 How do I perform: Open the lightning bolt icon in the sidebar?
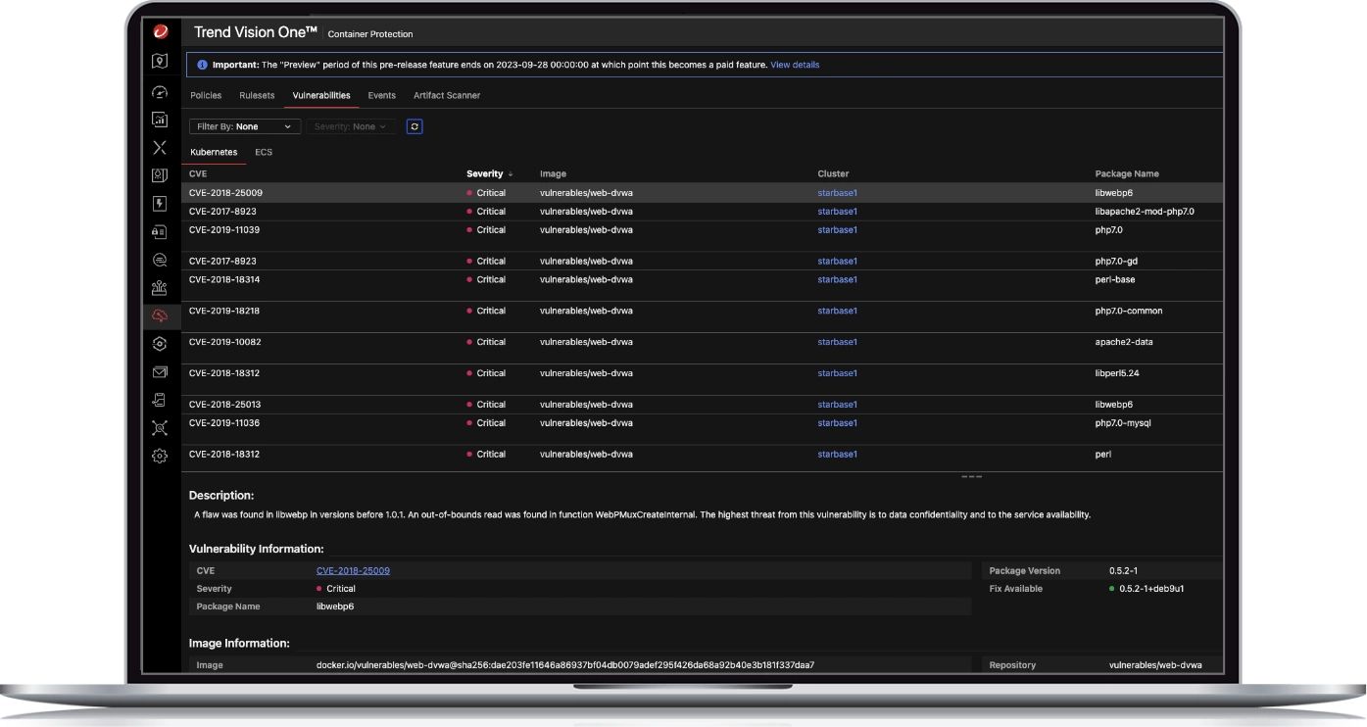point(160,204)
